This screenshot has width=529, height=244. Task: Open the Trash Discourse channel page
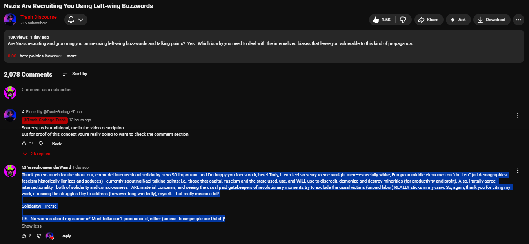(x=38, y=17)
